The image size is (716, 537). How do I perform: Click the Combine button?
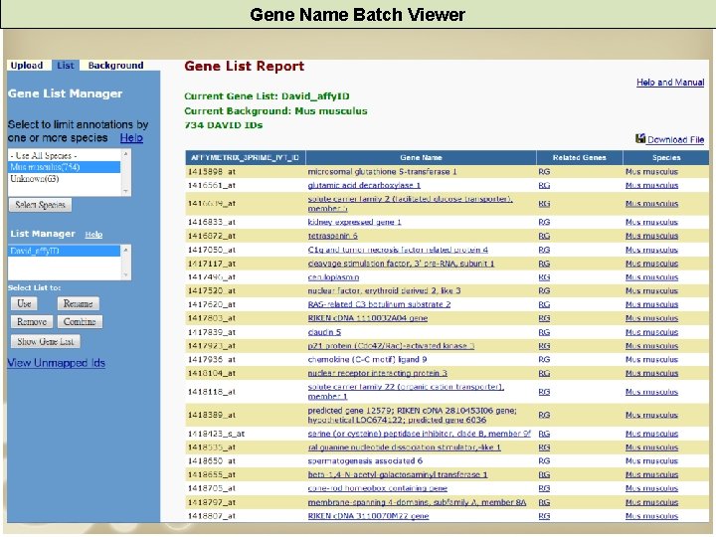click(x=80, y=322)
